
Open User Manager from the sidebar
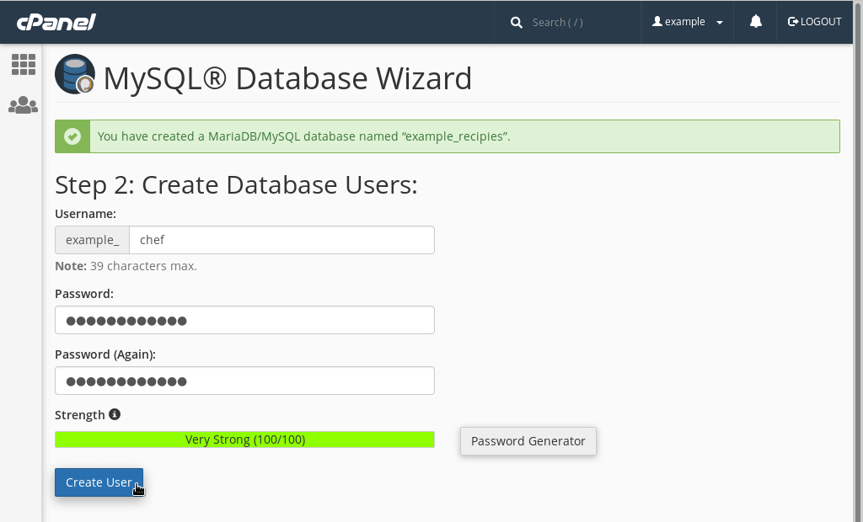[23, 105]
